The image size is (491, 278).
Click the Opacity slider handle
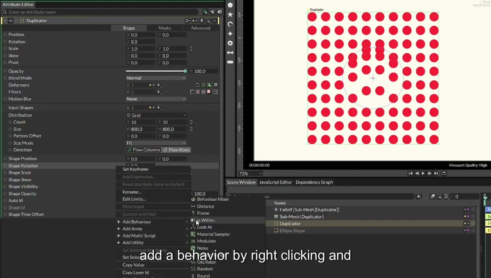(x=185, y=71)
